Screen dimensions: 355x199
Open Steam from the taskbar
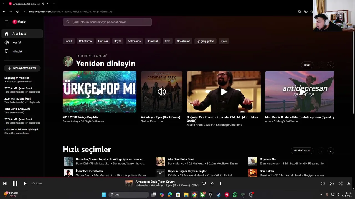pos(219,195)
